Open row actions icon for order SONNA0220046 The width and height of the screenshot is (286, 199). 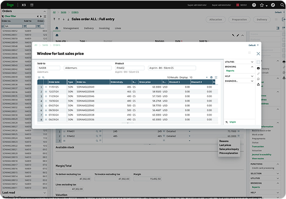[x=46, y=96]
